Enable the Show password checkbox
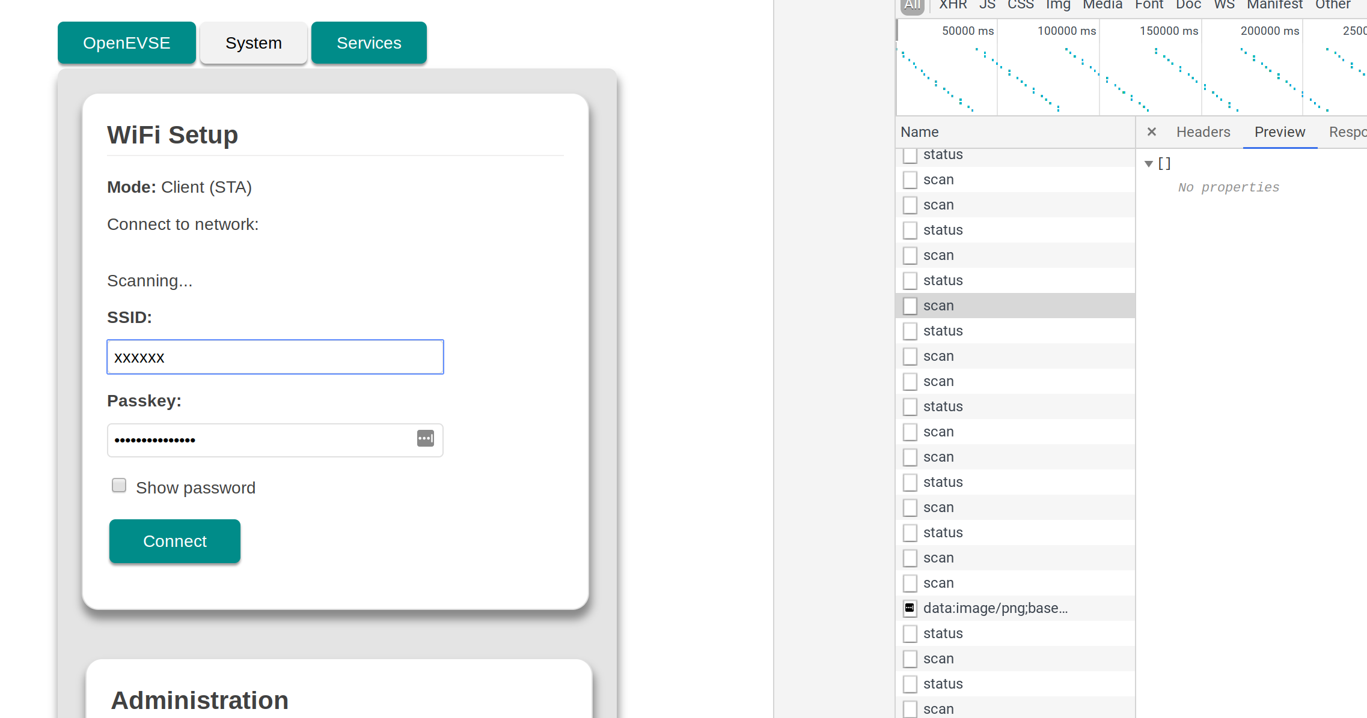1367x718 pixels. pos(118,485)
